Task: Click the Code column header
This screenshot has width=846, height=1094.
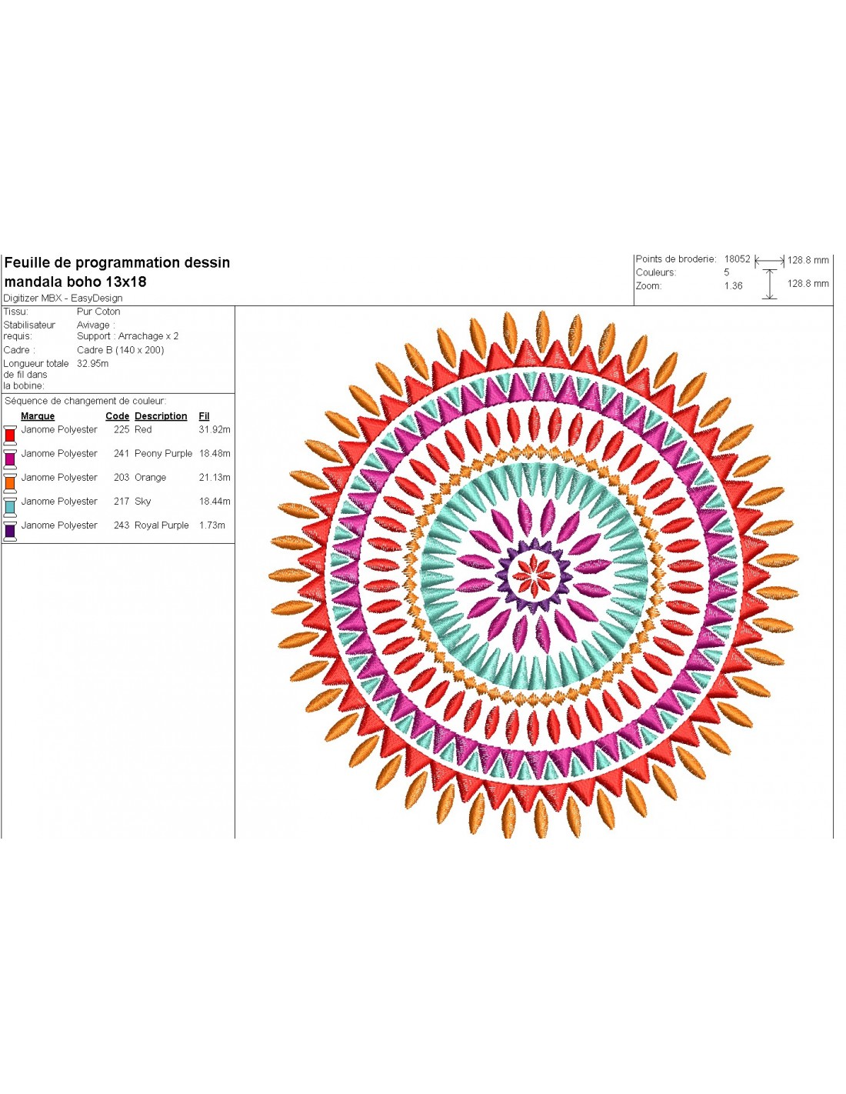Action: (x=117, y=416)
